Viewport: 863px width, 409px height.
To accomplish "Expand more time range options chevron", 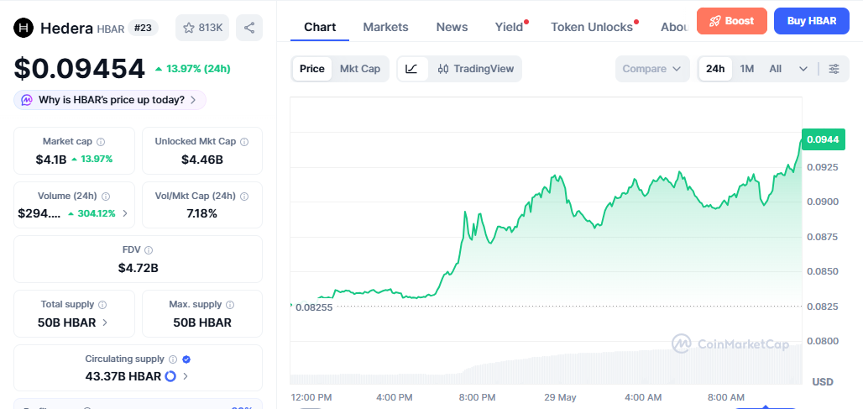I will coord(803,69).
